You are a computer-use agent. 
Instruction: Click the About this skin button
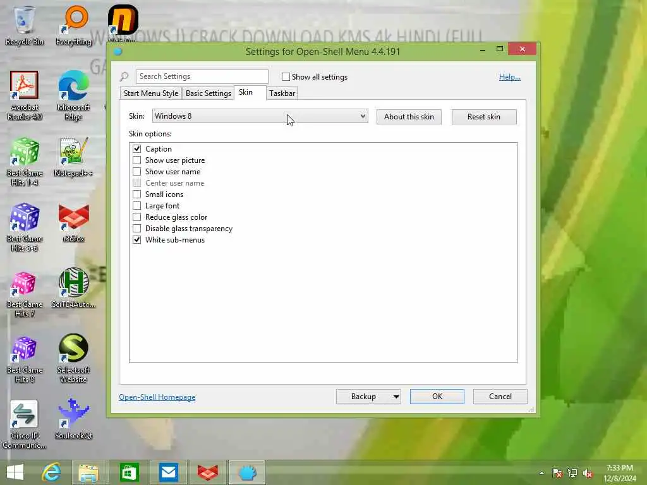(x=409, y=117)
